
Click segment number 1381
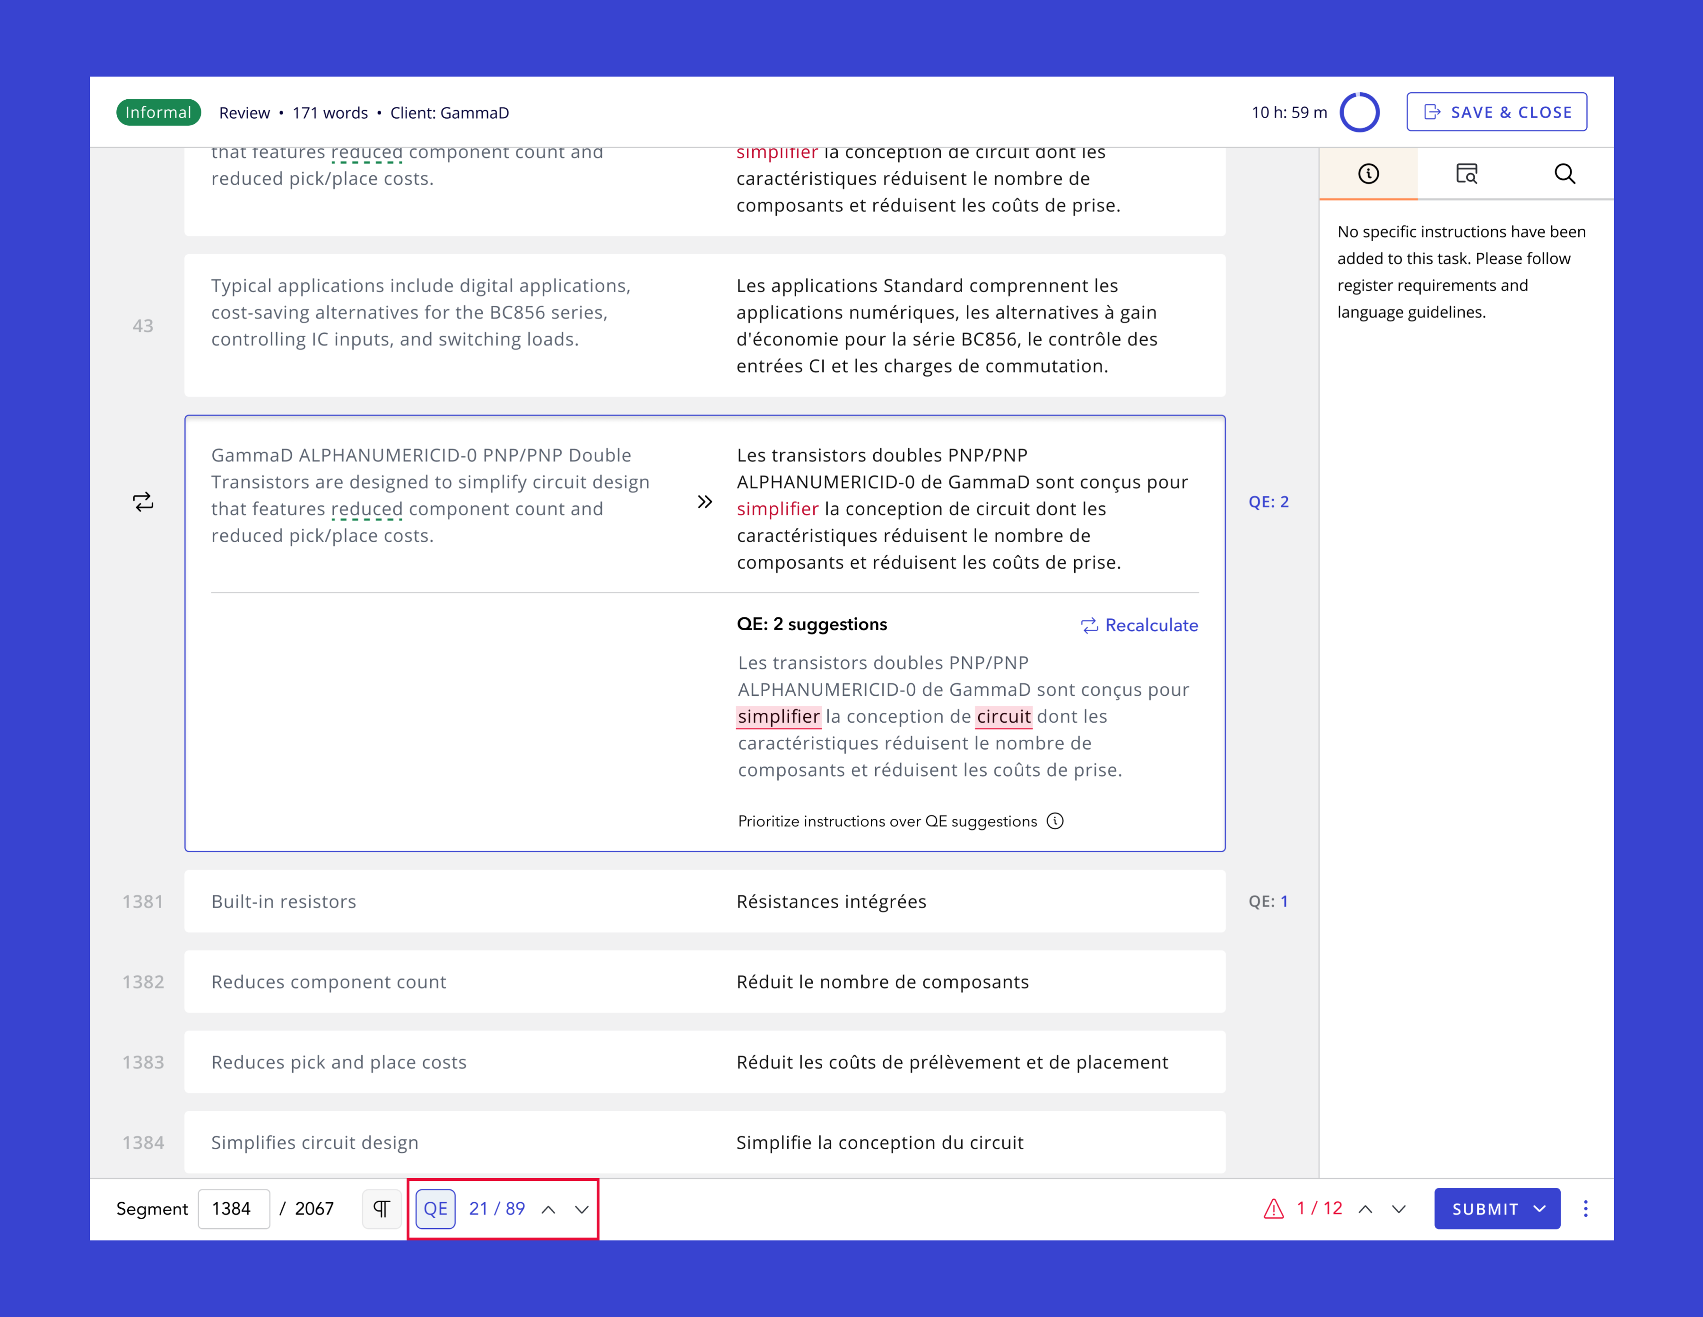pyautogui.click(x=143, y=901)
